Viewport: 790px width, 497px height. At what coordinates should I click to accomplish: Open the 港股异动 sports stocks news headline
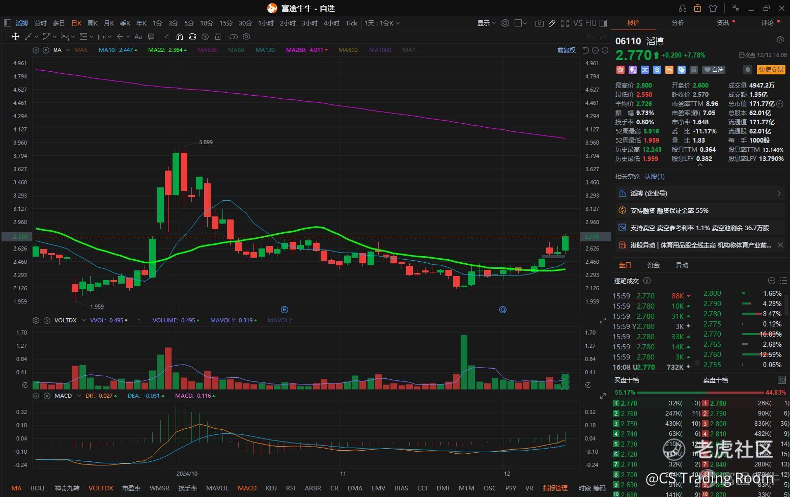700,245
